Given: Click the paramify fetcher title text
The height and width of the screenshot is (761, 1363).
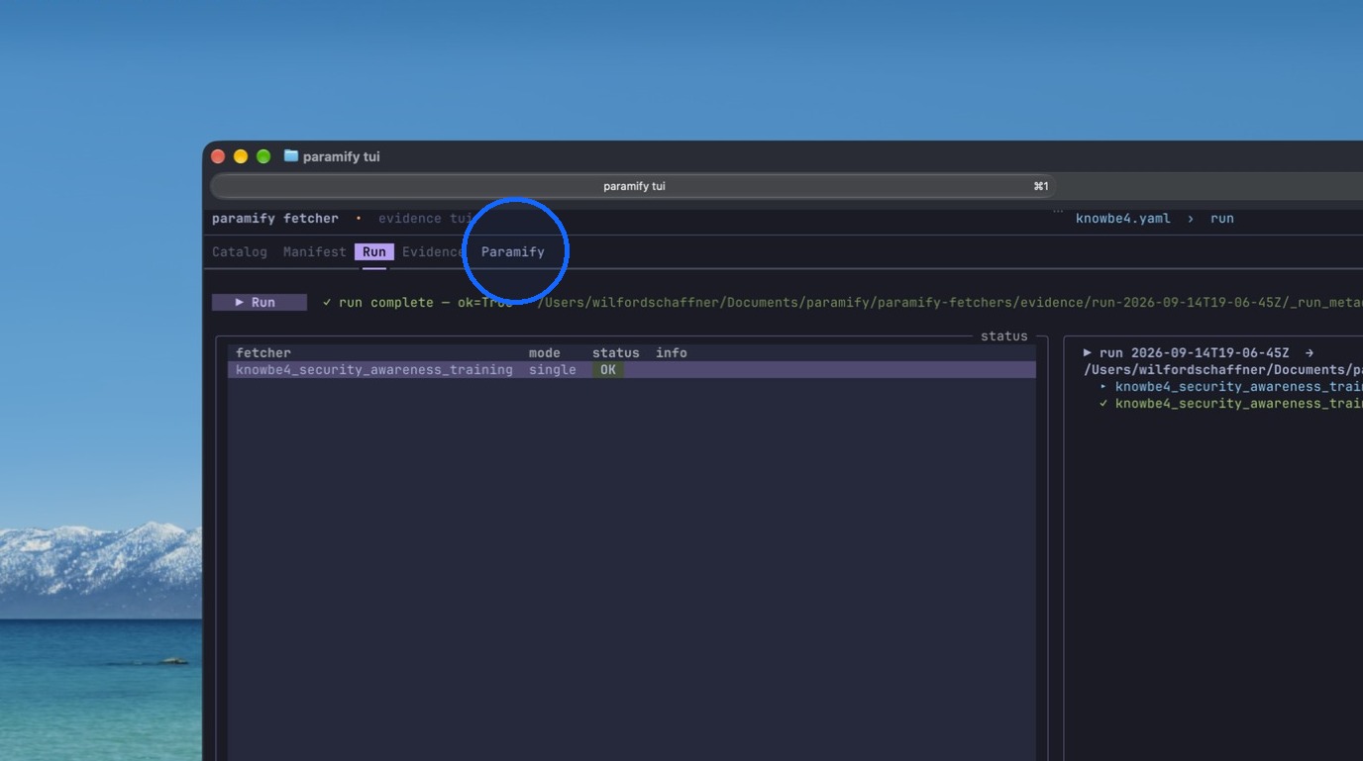Looking at the screenshot, I should click(275, 218).
